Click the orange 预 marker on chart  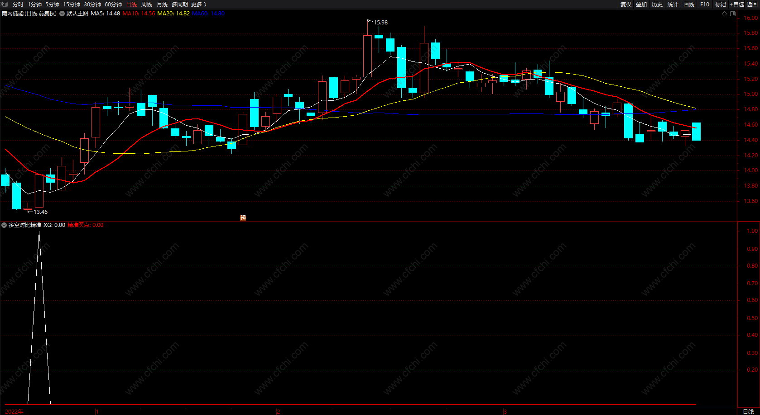pos(243,217)
